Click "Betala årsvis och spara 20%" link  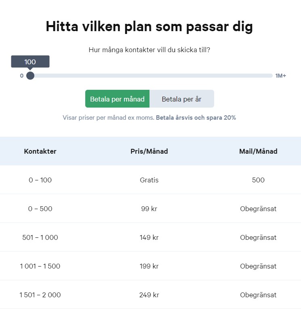196,118
